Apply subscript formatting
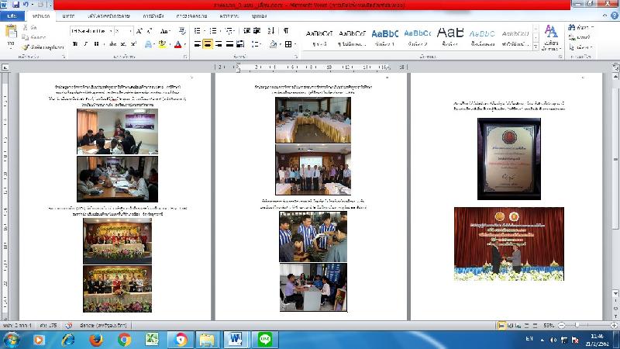Image resolution: width=620 pixels, height=349 pixels. 123,44
